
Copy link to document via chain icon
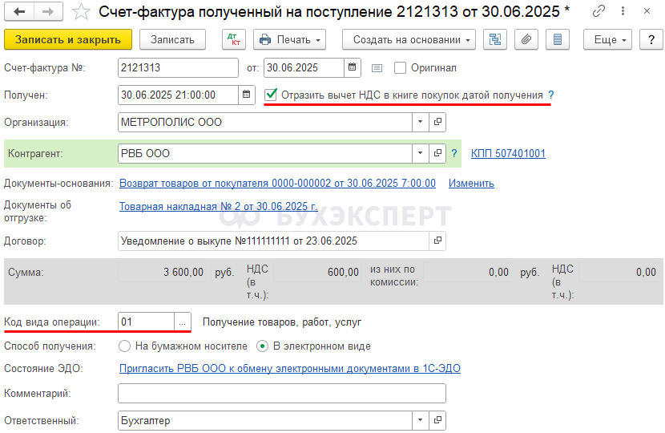[x=598, y=11]
